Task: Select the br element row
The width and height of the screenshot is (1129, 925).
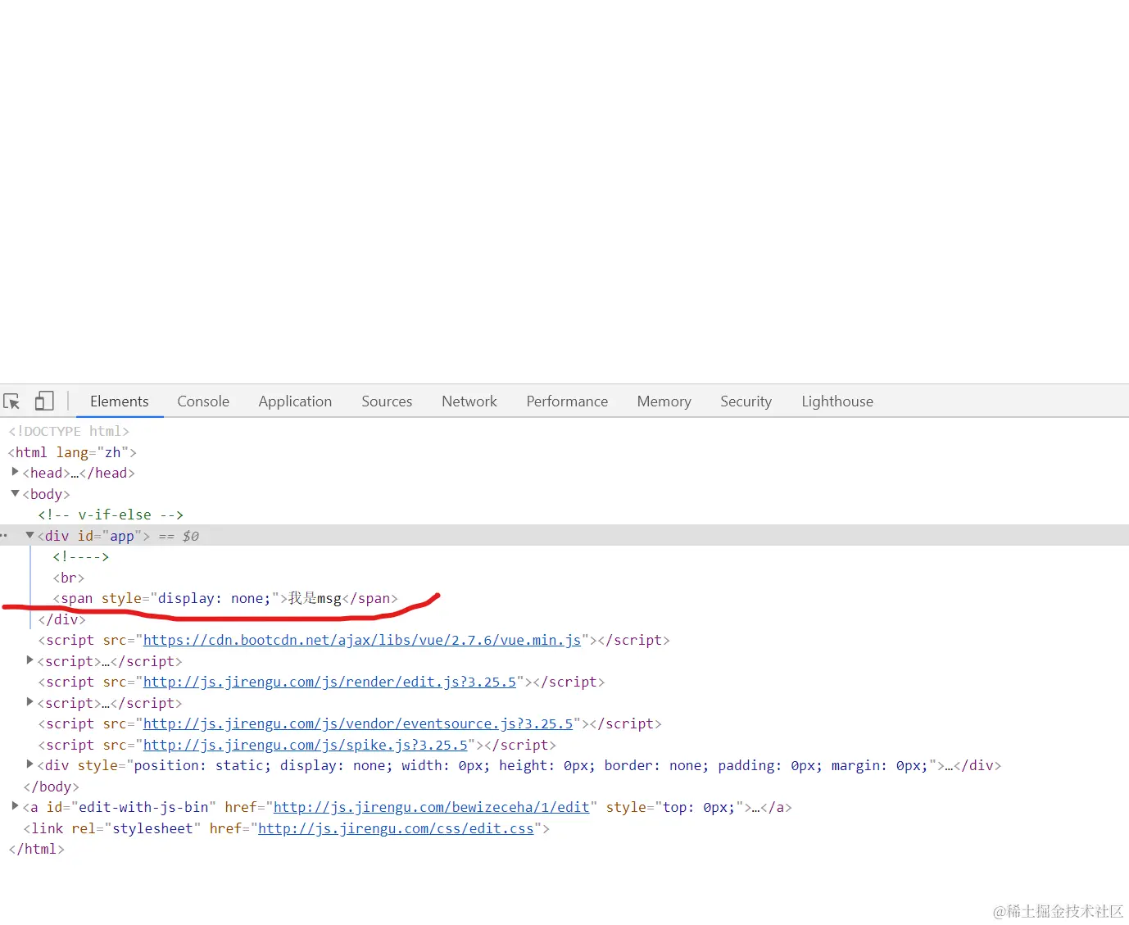Action: pyautogui.click(x=69, y=578)
